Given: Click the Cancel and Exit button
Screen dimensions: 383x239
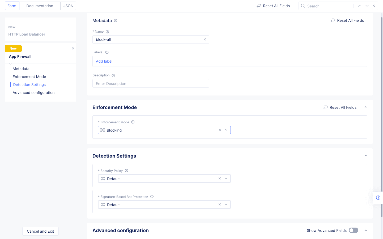Looking at the screenshot, I should 40,231.
